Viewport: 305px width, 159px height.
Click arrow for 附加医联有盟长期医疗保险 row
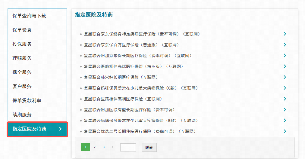click(x=285, y=110)
